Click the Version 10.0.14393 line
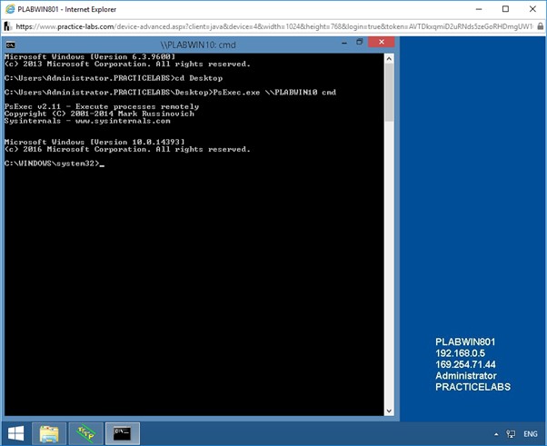 [94, 143]
